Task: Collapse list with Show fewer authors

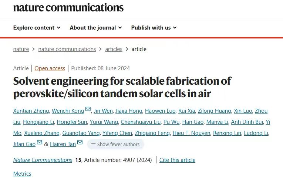Action: 115,144
